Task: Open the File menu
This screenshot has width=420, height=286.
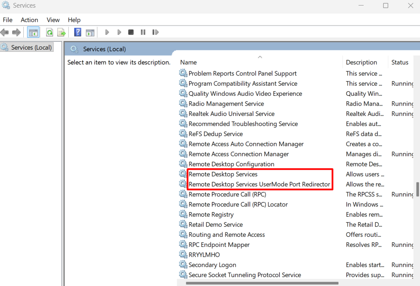Action: pos(8,20)
